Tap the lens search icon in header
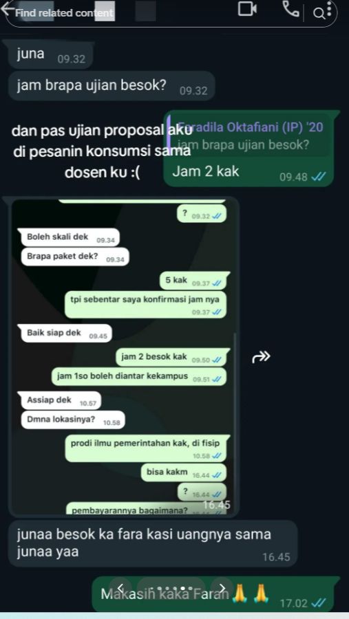 (x=319, y=14)
